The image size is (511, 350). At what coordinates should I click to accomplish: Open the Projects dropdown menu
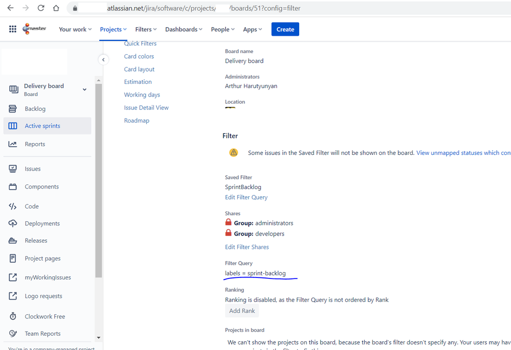point(113,29)
